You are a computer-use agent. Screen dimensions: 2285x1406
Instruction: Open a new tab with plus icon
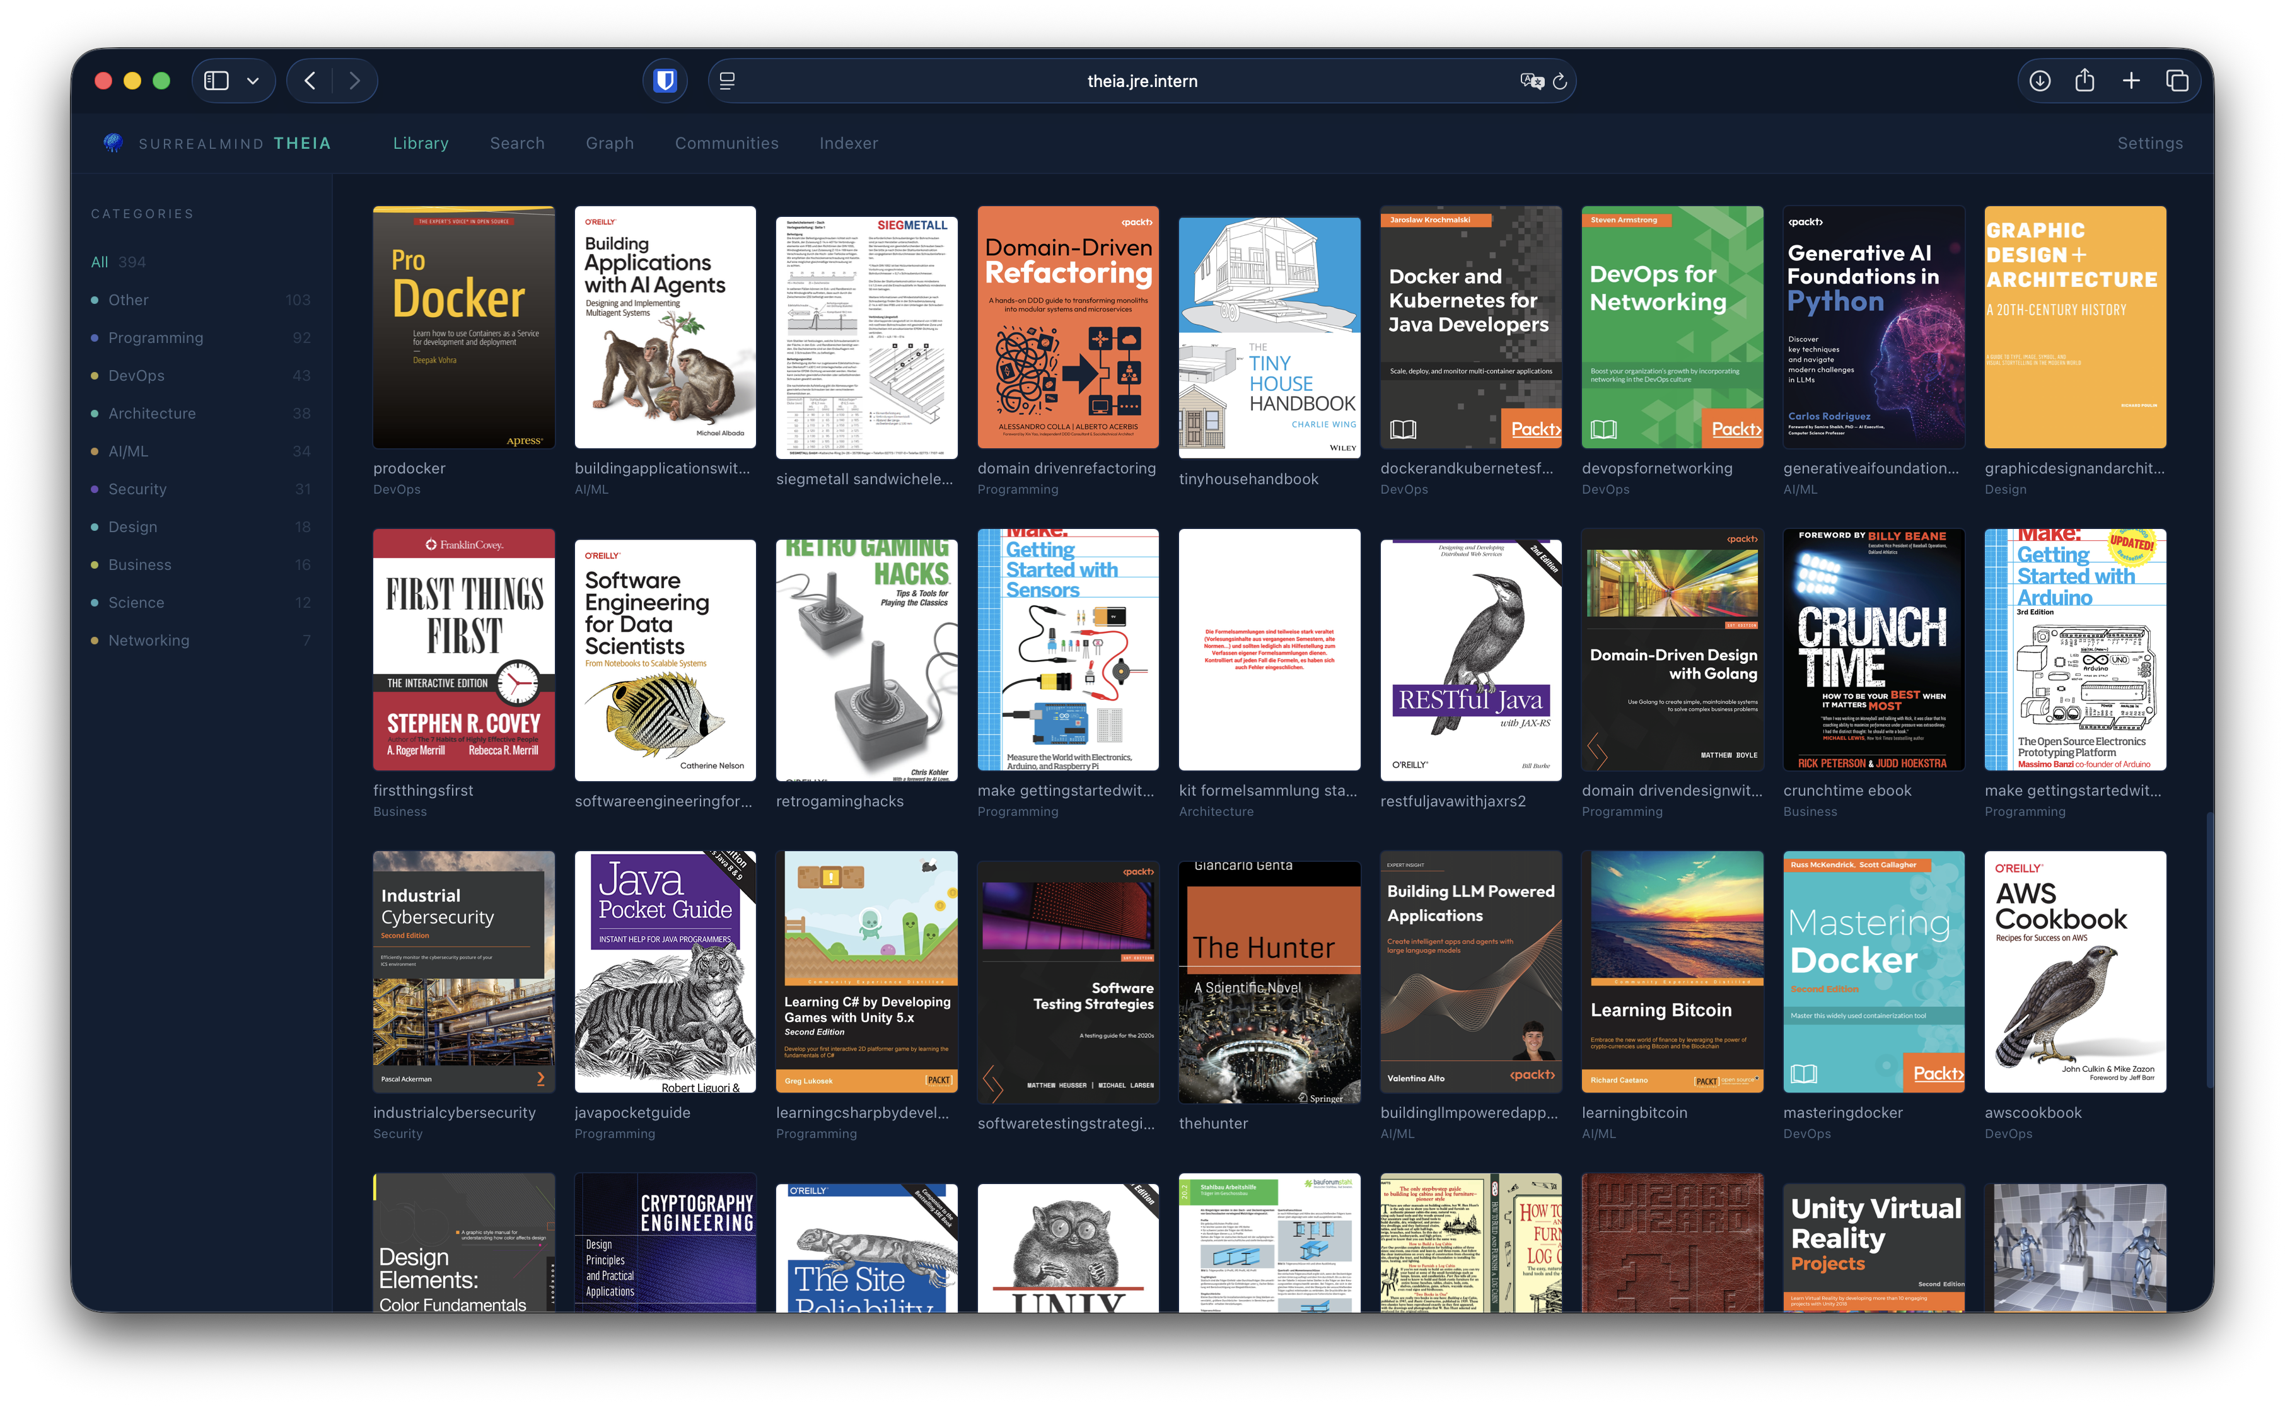[x=2131, y=81]
